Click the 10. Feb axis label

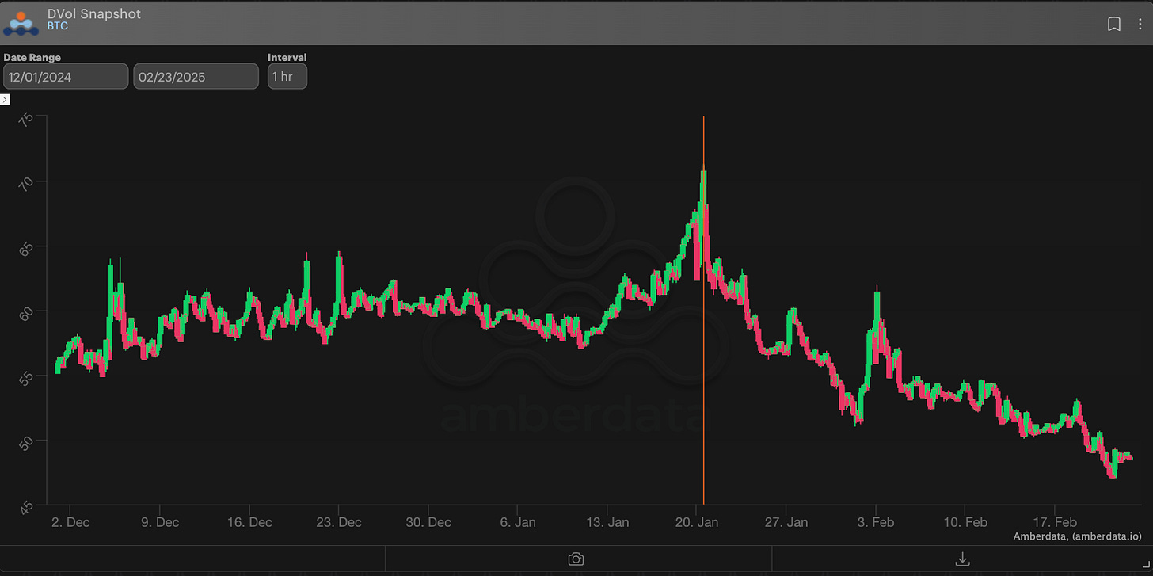[966, 522]
